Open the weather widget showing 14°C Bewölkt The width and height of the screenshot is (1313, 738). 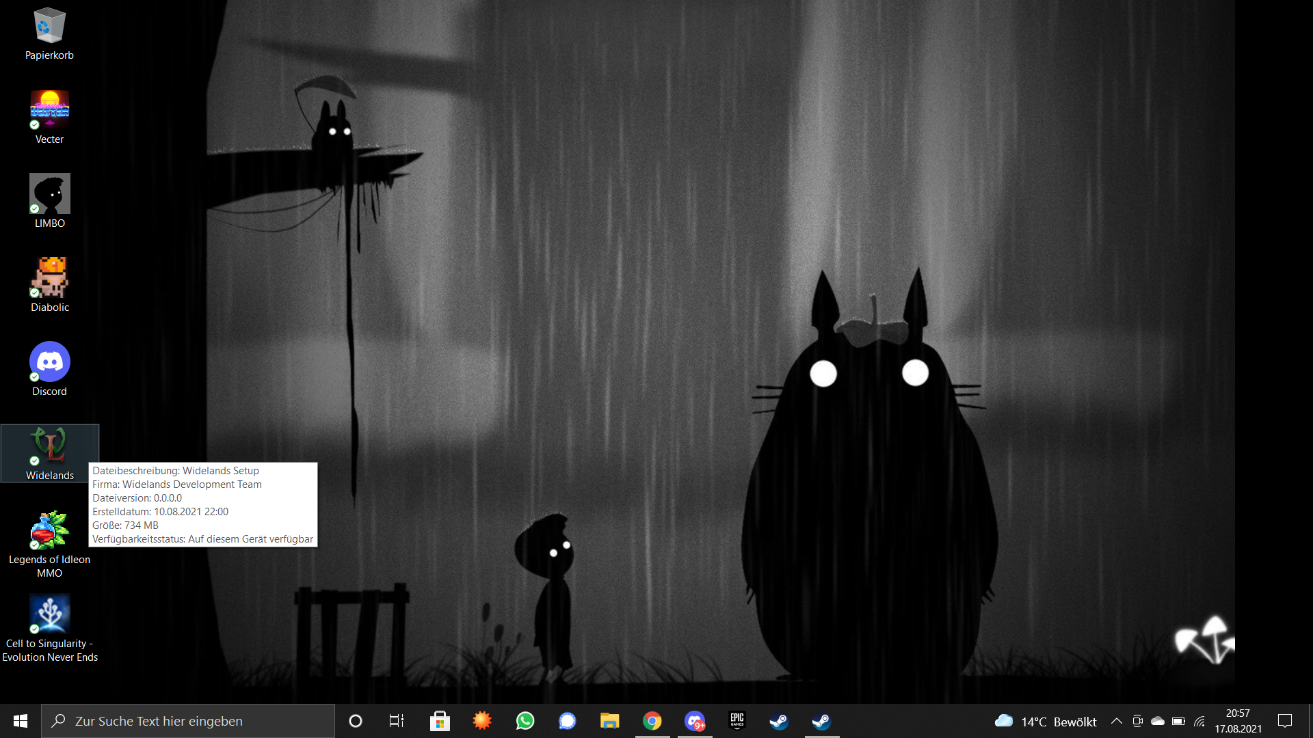coord(1045,721)
